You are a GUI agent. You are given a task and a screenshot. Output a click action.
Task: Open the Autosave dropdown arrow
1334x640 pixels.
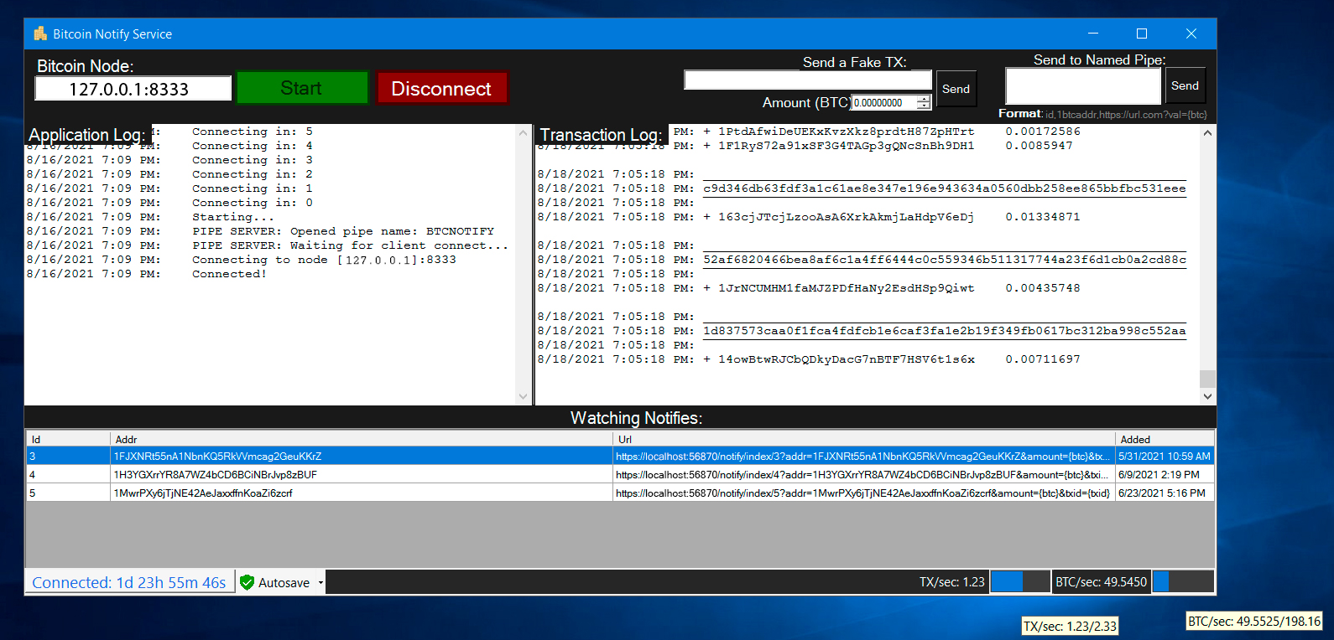320,583
